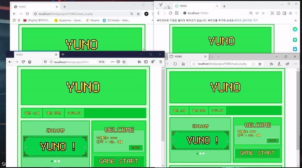Dismiss the Whale bookmark notice bar
Screen dimensions: 302x168
pos(296,20)
